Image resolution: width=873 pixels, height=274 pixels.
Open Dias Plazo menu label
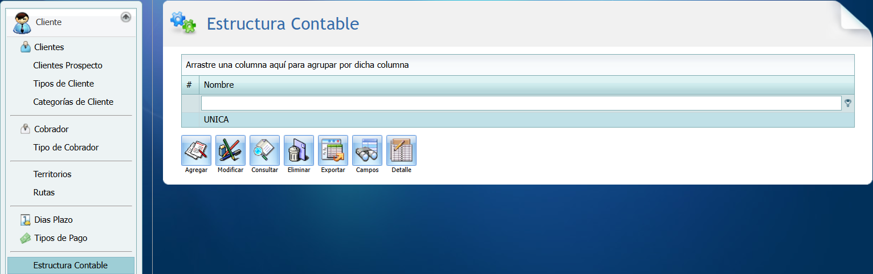point(54,220)
